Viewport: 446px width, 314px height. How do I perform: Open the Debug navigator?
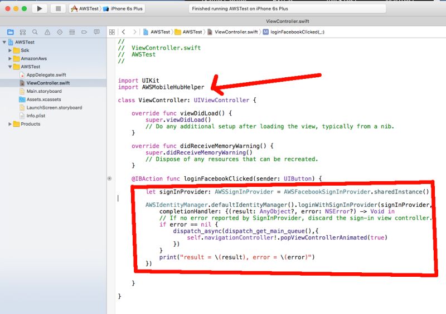(x=72, y=32)
